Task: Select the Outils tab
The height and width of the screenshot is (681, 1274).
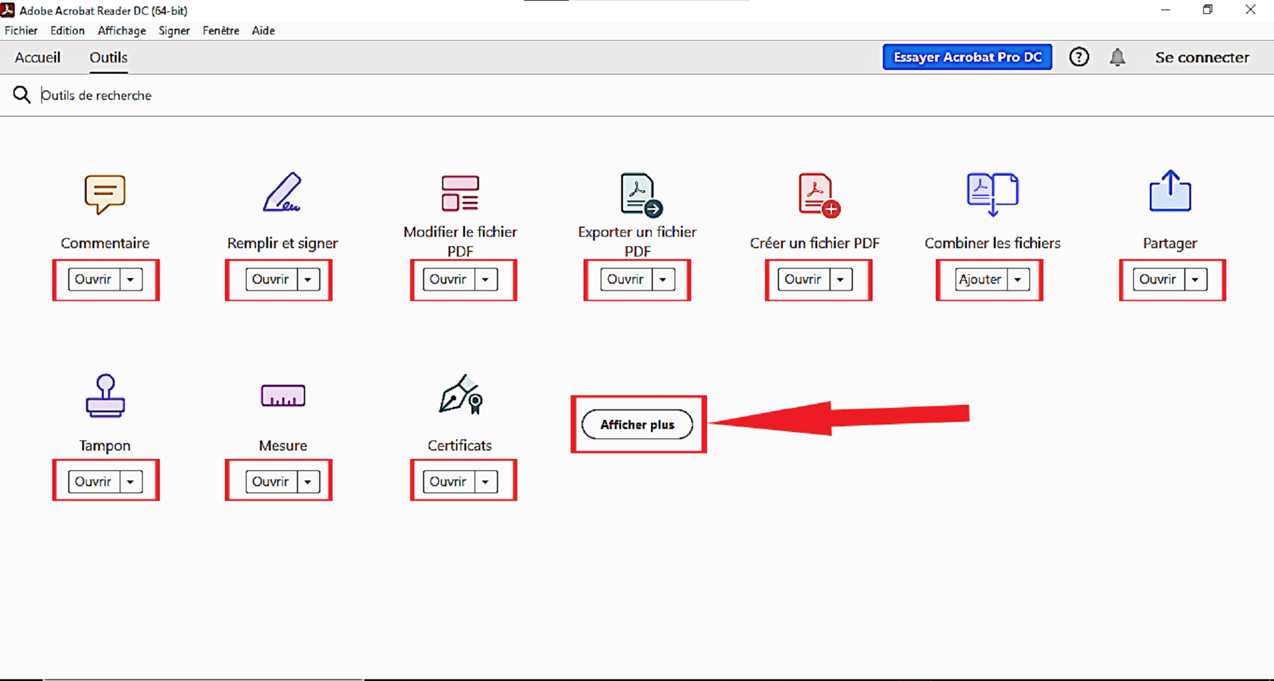Action: [x=108, y=57]
